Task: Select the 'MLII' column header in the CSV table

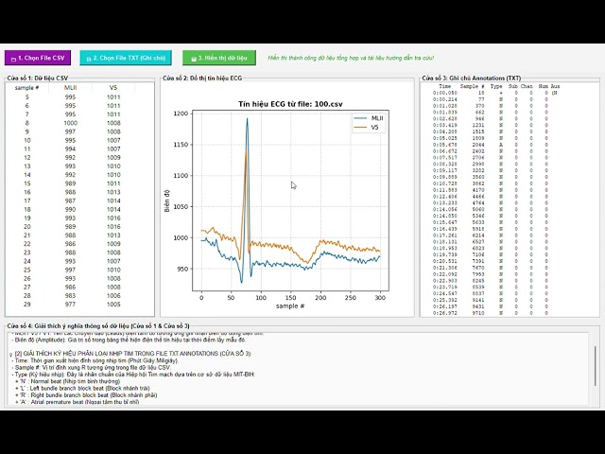Action: point(70,88)
